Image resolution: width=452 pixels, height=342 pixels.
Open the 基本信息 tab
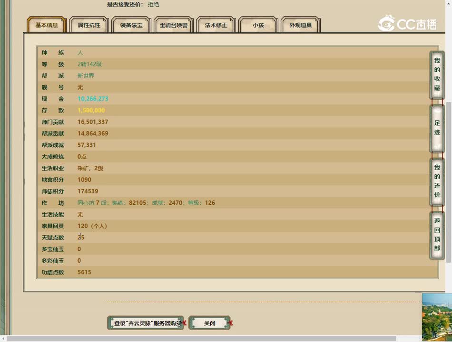point(47,25)
